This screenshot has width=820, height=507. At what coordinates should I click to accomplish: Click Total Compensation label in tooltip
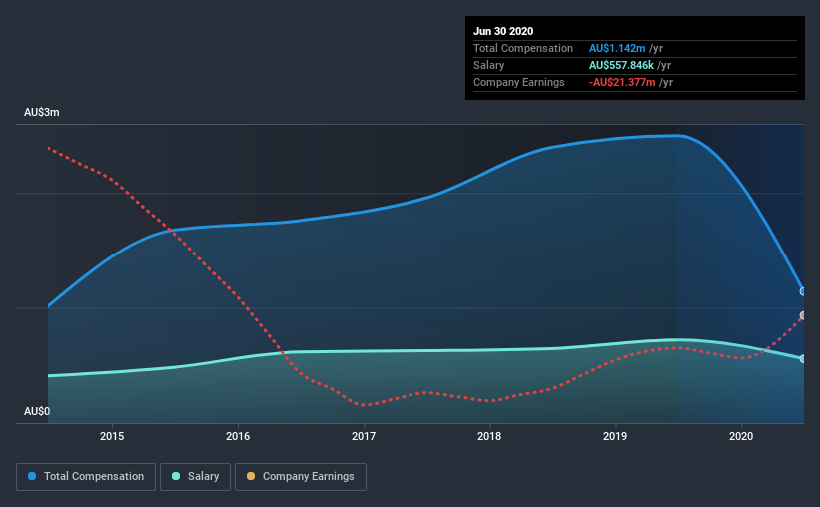[x=523, y=48]
